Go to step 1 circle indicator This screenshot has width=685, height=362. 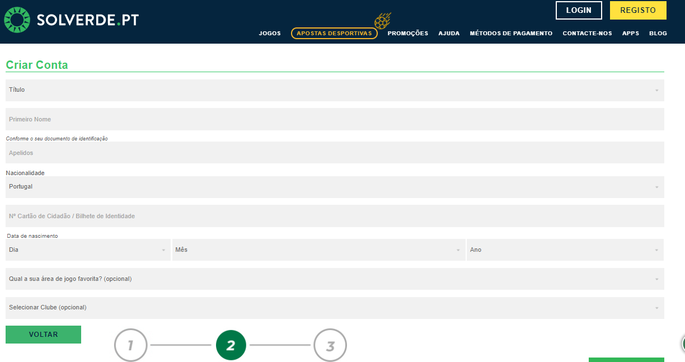click(x=130, y=345)
